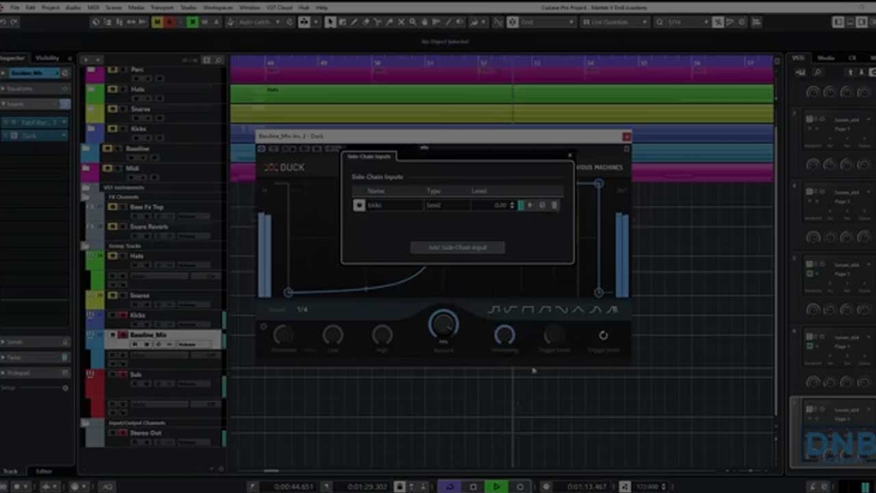
Task: Select the Zoom magnifier tool
Action: (x=413, y=22)
